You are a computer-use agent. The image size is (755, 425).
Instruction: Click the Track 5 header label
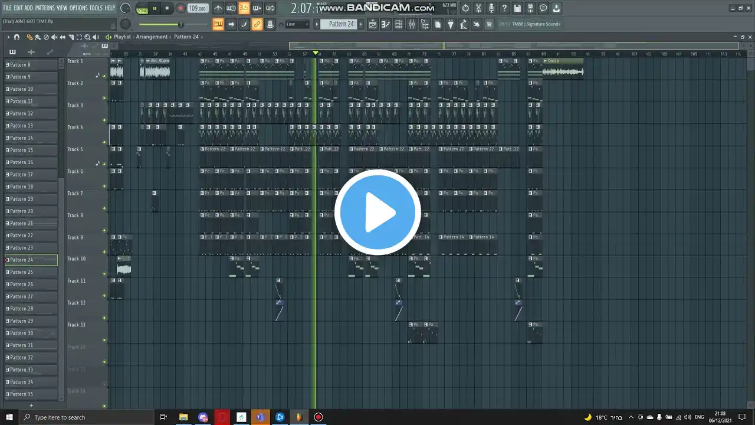tap(75, 149)
